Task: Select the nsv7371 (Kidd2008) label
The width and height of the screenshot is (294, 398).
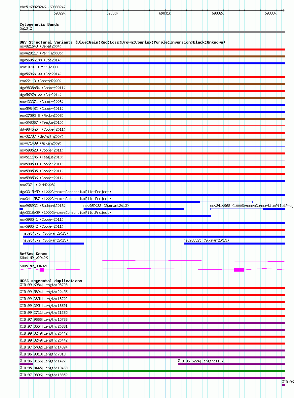Action: pos(38,185)
